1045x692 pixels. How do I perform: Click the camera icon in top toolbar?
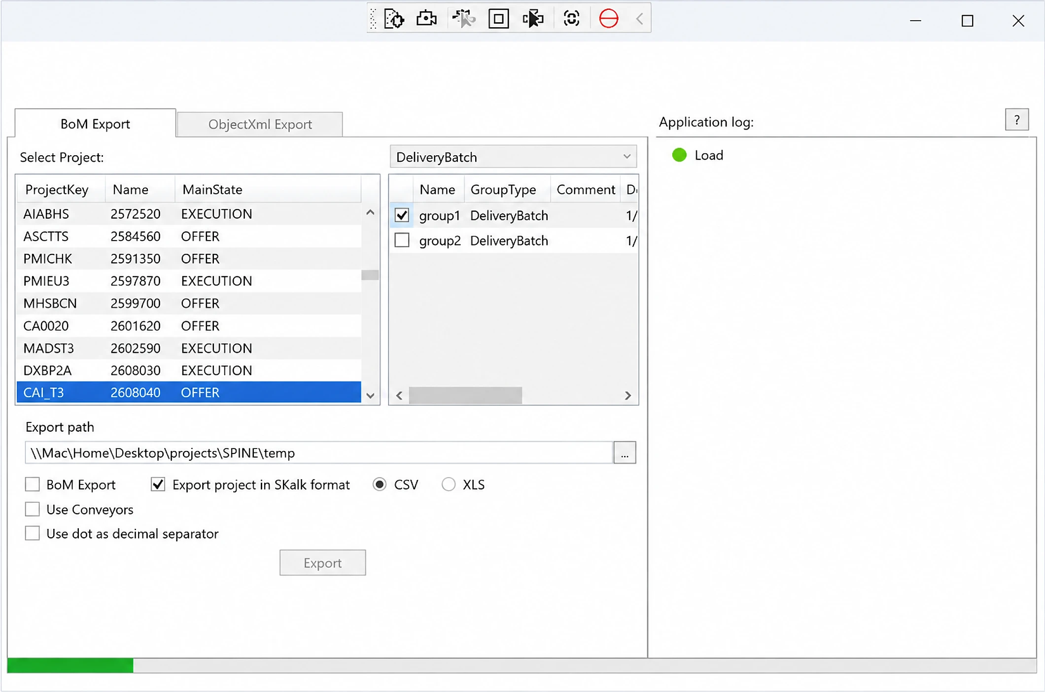[x=426, y=19]
